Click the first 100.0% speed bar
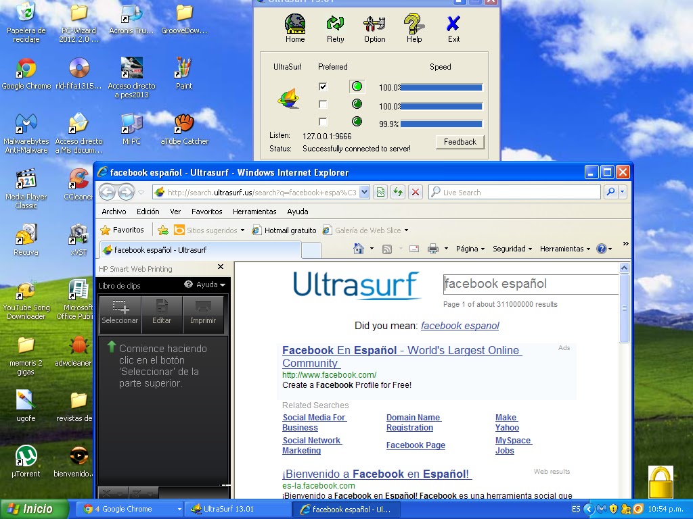This screenshot has height=519, width=693. (441, 87)
